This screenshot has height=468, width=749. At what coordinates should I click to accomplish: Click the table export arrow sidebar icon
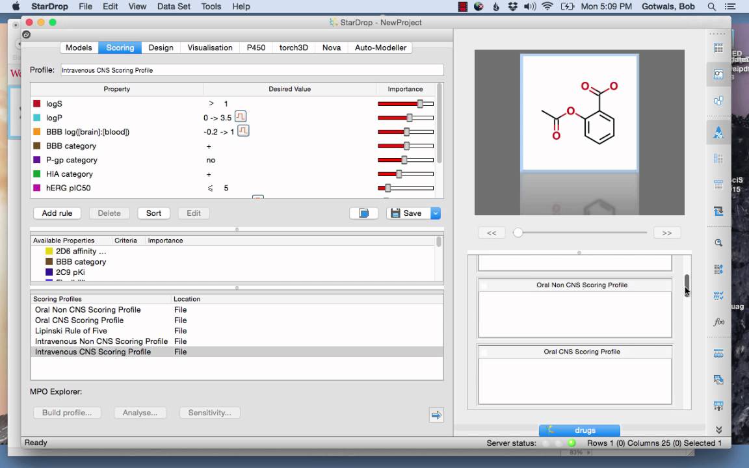[x=718, y=406]
